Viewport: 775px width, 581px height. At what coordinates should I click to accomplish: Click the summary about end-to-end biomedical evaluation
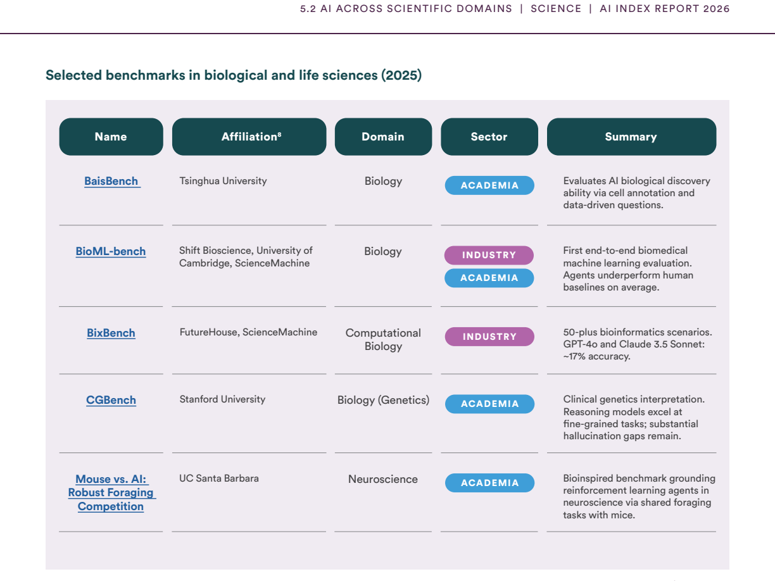tap(628, 269)
